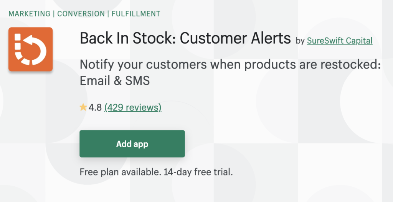Open the MARKETING category

[29, 14]
